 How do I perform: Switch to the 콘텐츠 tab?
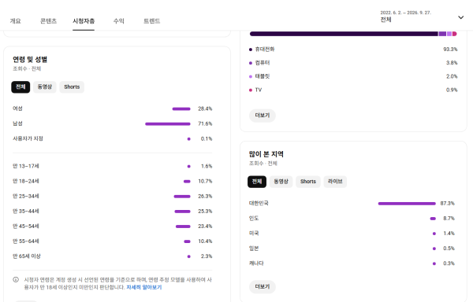pos(48,20)
